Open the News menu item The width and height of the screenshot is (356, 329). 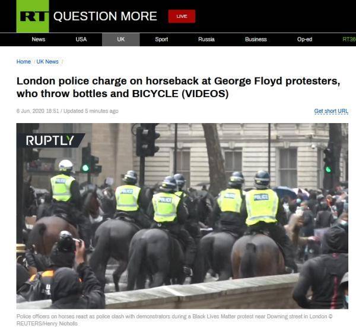click(x=39, y=40)
